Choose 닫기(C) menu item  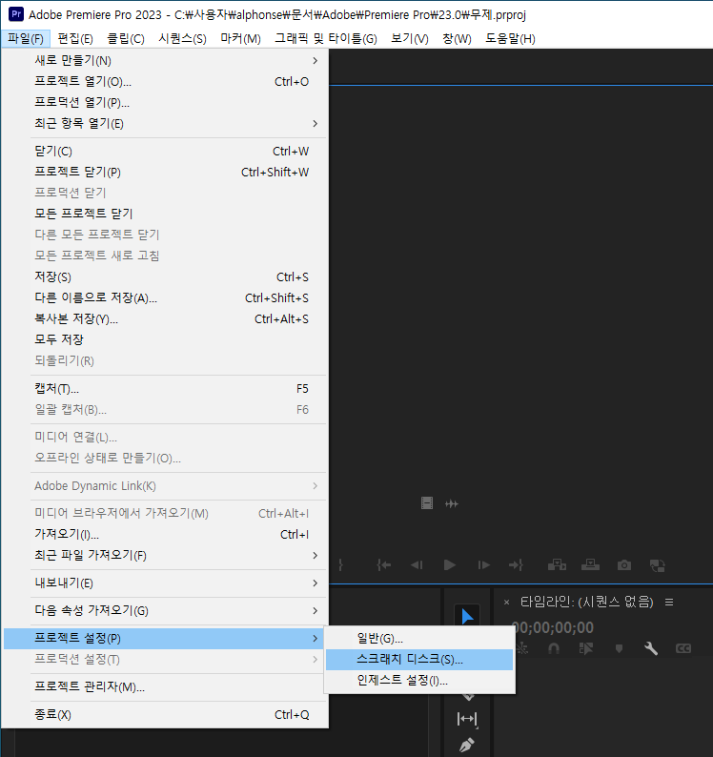tap(165, 151)
